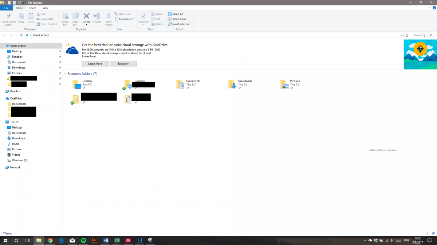
Task: Pin selected item to Quick access
Action: click(8, 19)
